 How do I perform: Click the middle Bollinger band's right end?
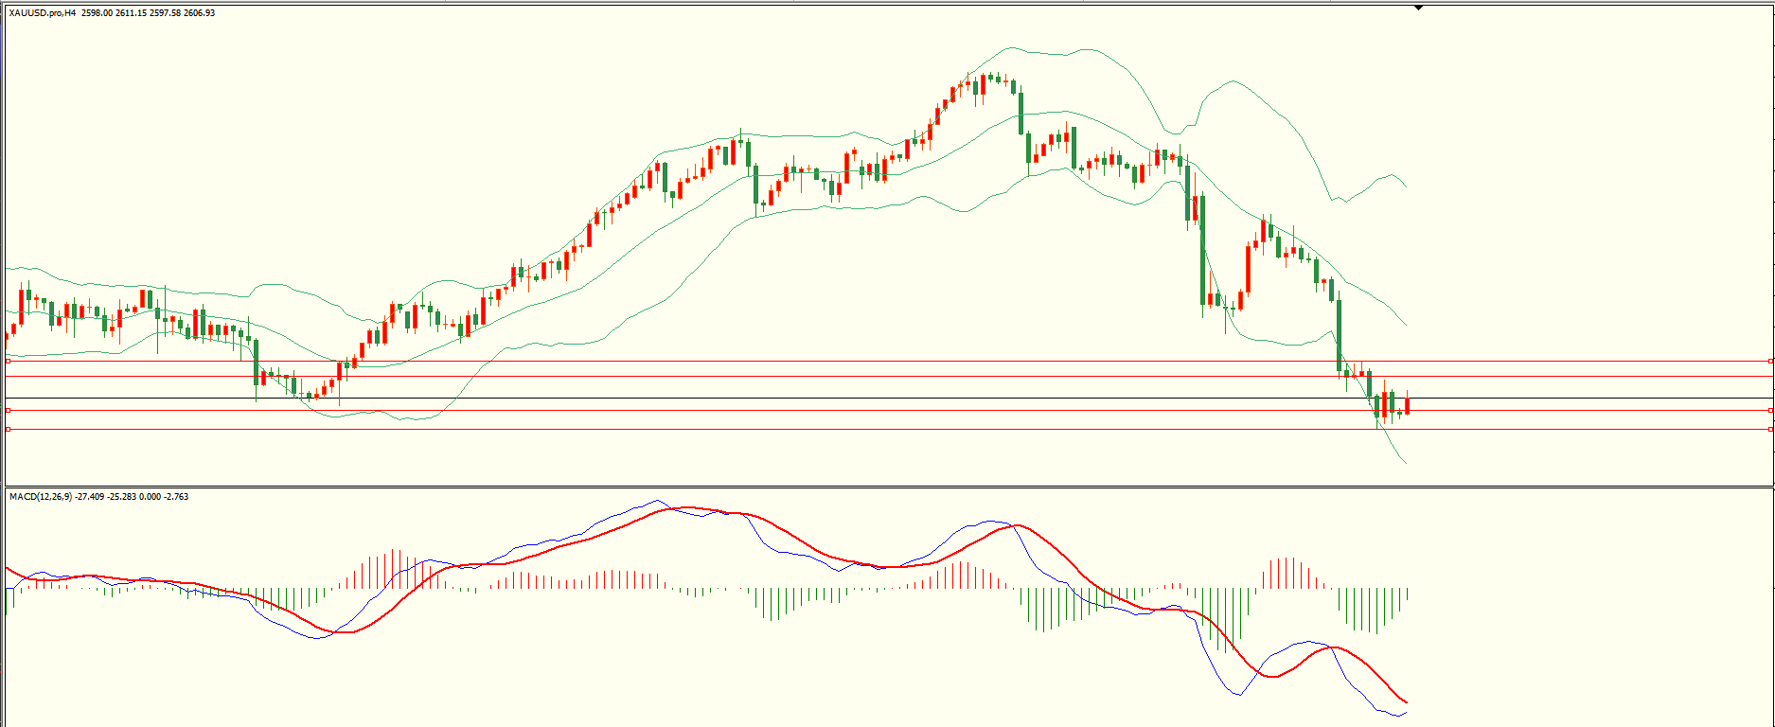[x=1405, y=324]
